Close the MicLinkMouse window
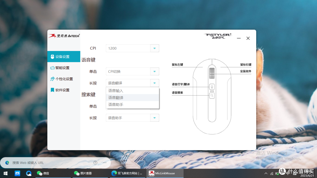This screenshot has width=317, height=178. coord(248,38)
